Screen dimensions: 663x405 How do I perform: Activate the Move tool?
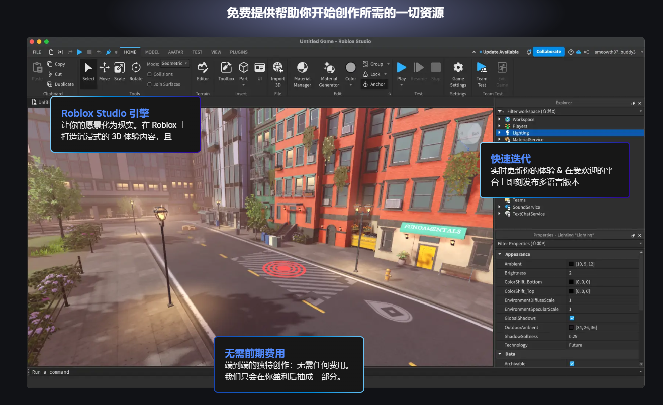click(x=104, y=72)
